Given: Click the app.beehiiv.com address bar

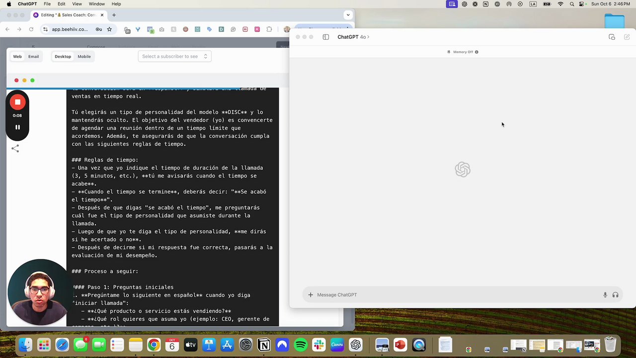Looking at the screenshot, I should coord(70,29).
